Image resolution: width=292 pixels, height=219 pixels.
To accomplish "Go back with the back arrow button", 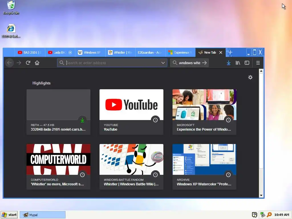I will click(9, 63).
